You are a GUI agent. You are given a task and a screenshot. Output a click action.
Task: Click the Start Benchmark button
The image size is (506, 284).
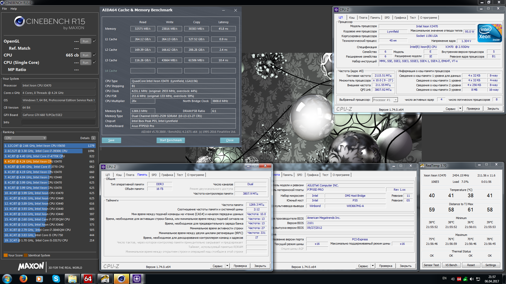point(171,140)
